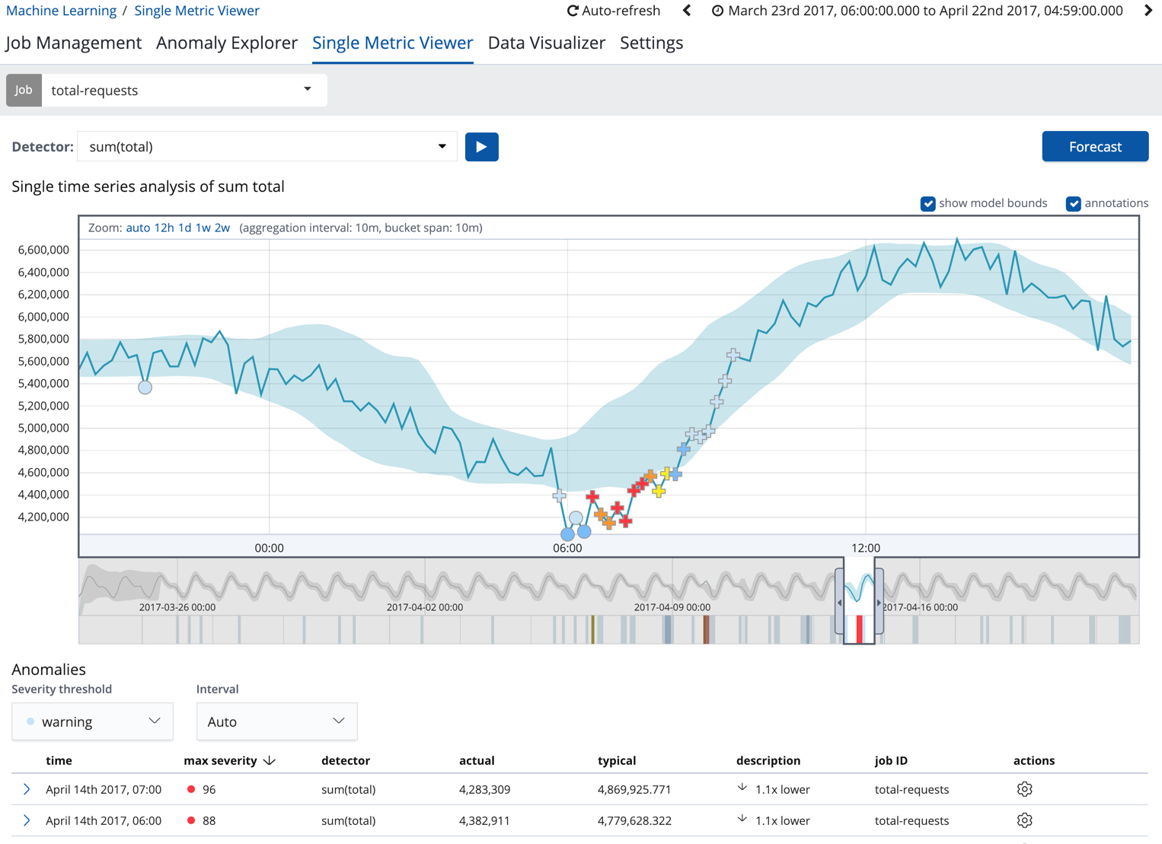Sort by max severity arrow
The image size is (1162, 844).
[x=270, y=760]
